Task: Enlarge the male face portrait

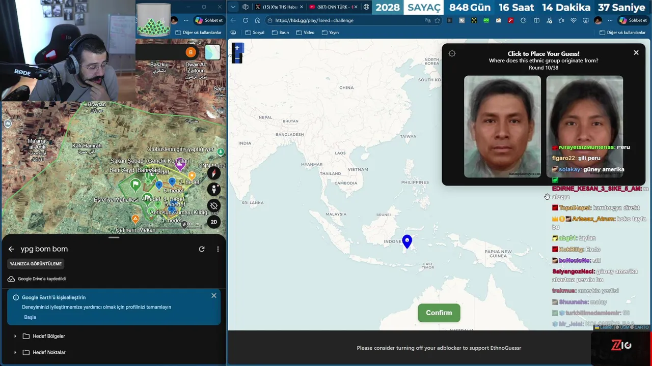Action: (x=502, y=127)
